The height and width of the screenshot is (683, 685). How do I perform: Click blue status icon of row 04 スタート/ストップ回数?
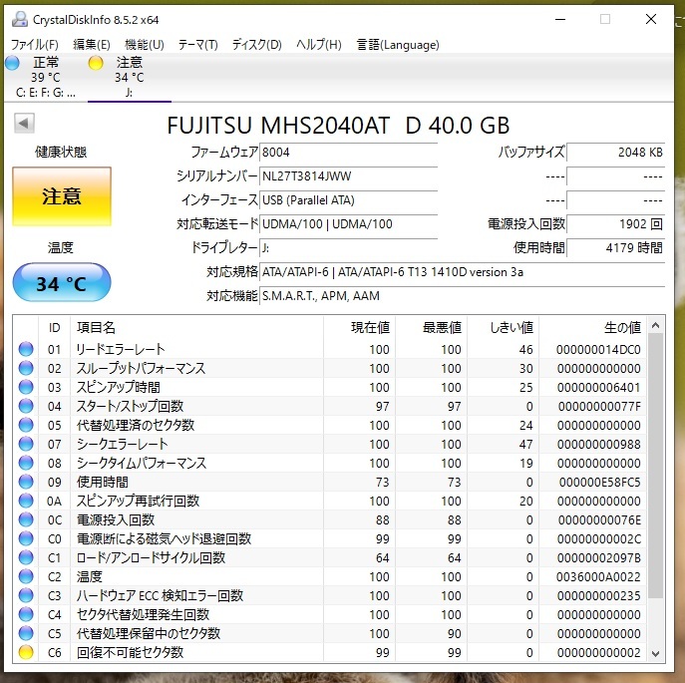click(26, 406)
